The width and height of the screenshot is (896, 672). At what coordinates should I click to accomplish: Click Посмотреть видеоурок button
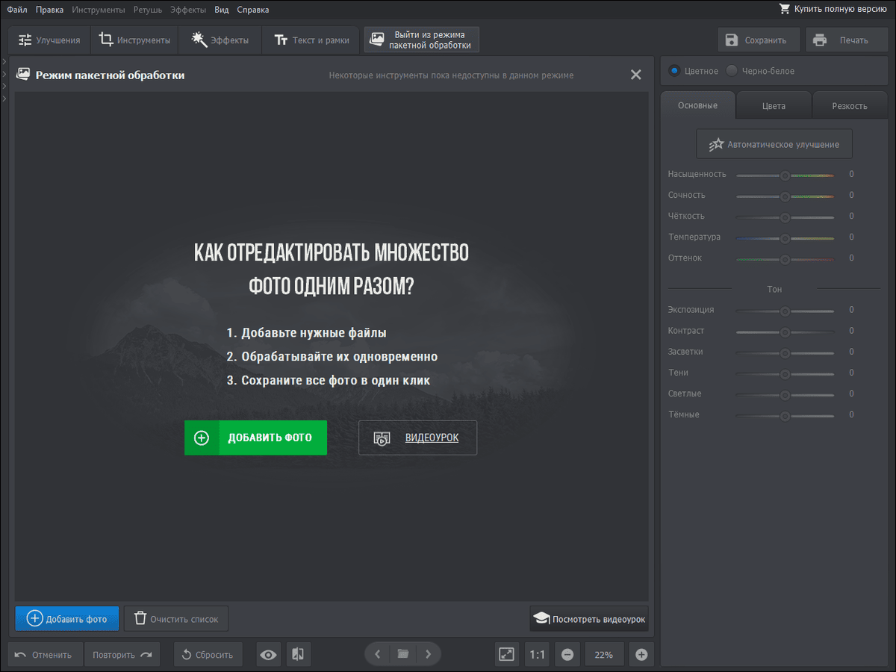589,618
